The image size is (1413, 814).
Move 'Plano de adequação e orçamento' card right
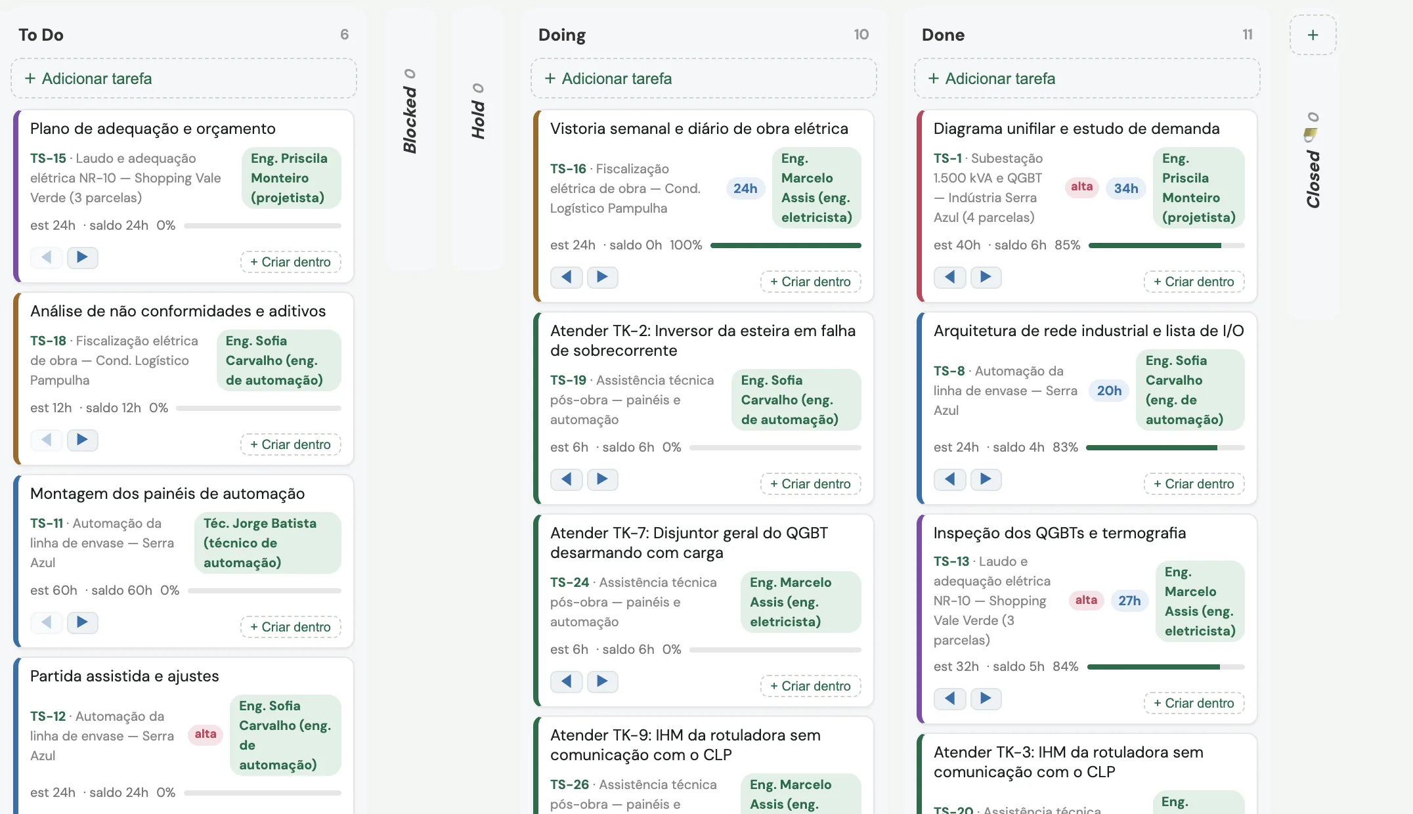pyautogui.click(x=82, y=257)
